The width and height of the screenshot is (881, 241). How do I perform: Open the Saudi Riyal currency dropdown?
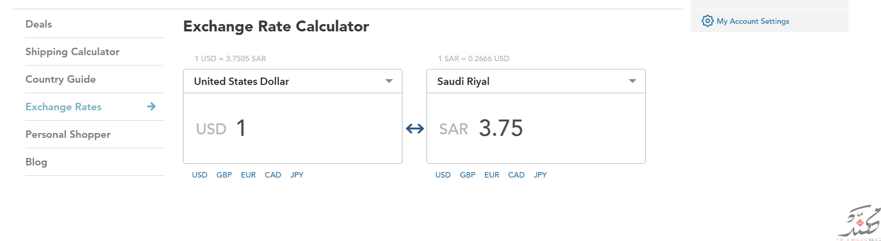pyautogui.click(x=536, y=81)
